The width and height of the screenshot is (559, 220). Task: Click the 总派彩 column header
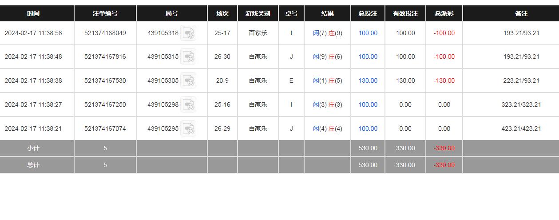[x=444, y=13]
